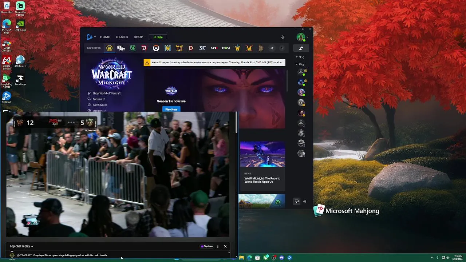This screenshot has height=262, width=466.
Task: Select the green MW Modern Warfare II icon
Action: point(226,48)
